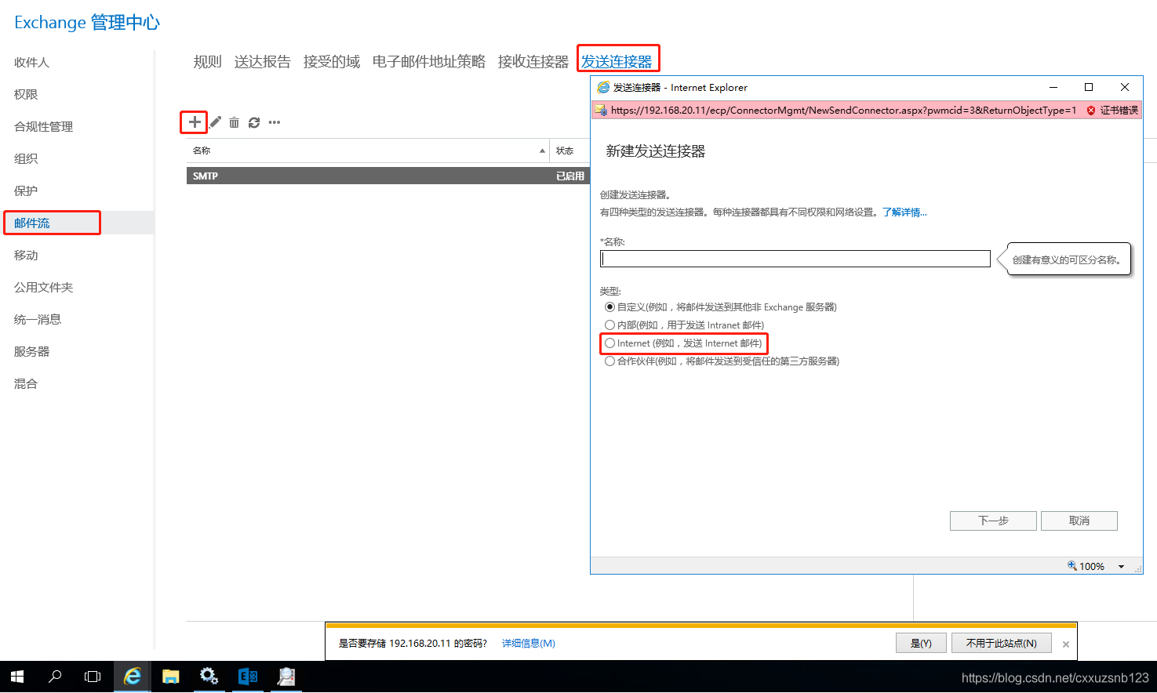
Task: Open the server tool icon on taskbar
Action: click(x=286, y=677)
